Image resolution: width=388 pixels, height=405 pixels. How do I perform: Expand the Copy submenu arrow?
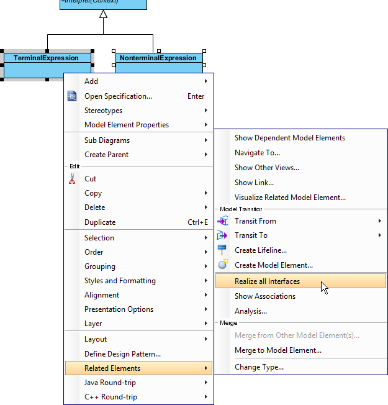(x=206, y=193)
